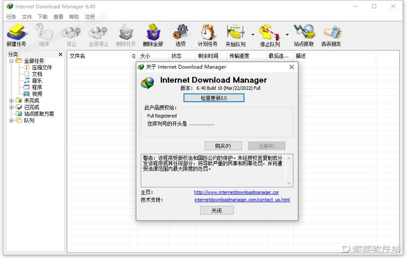Sort by 剩余时间 column header

click(211, 56)
